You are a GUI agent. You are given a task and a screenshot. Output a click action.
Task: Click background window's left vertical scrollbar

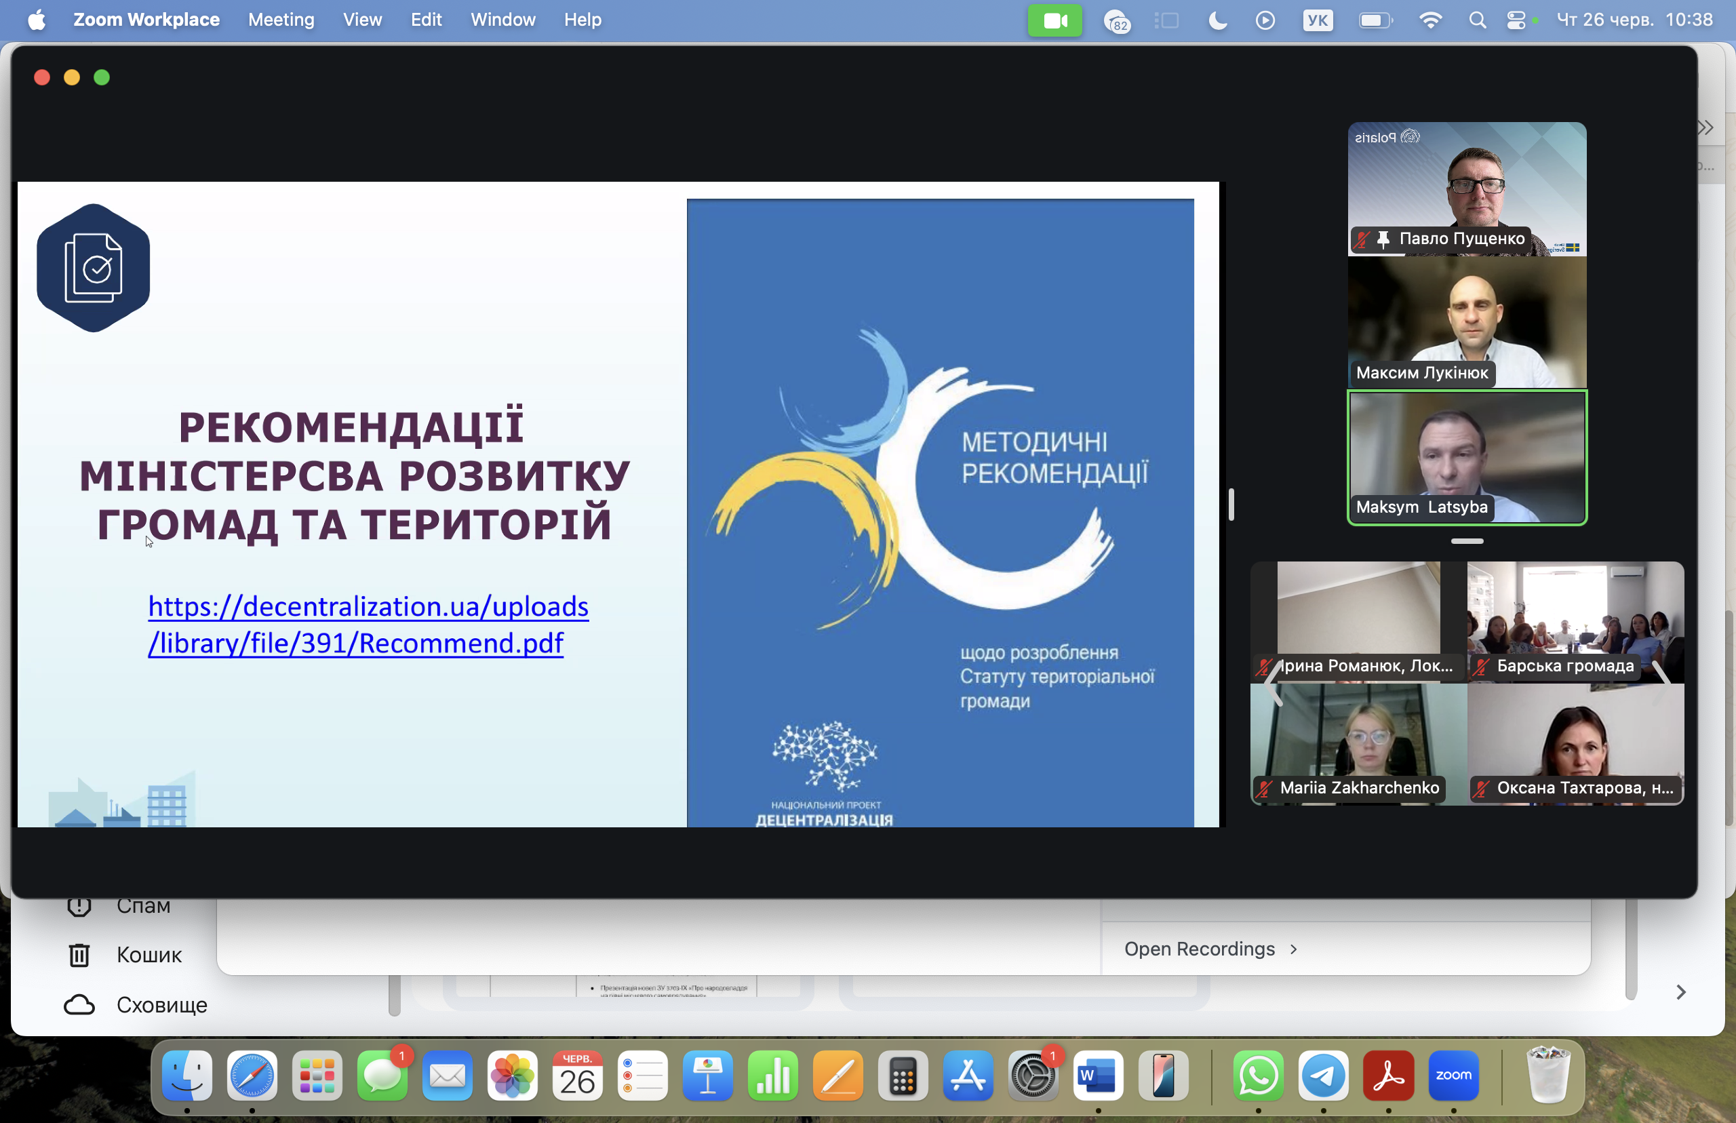coord(395,996)
